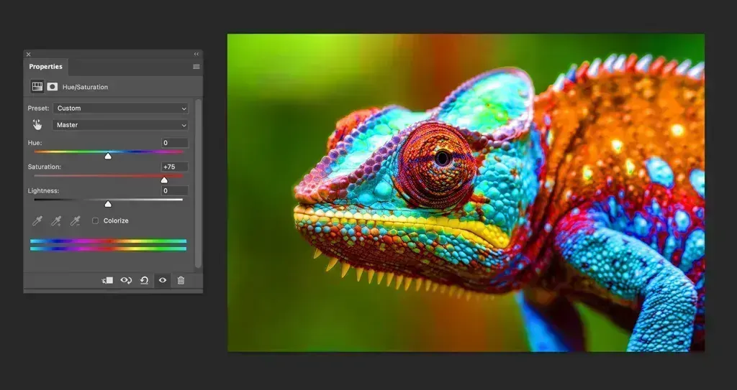Click the Saturation value field showing +75
This screenshot has width=737, height=390.
click(175, 167)
